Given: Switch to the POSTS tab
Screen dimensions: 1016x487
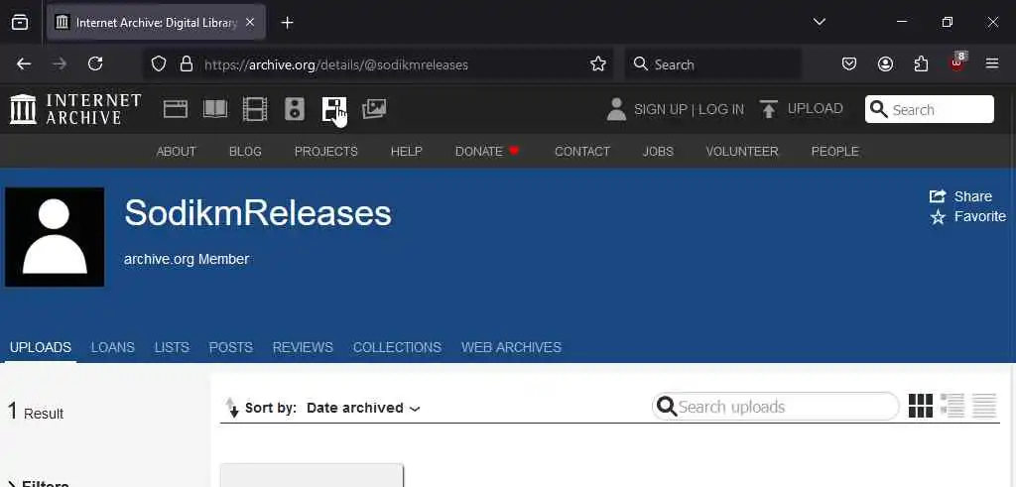Looking at the screenshot, I should pos(230,348).
